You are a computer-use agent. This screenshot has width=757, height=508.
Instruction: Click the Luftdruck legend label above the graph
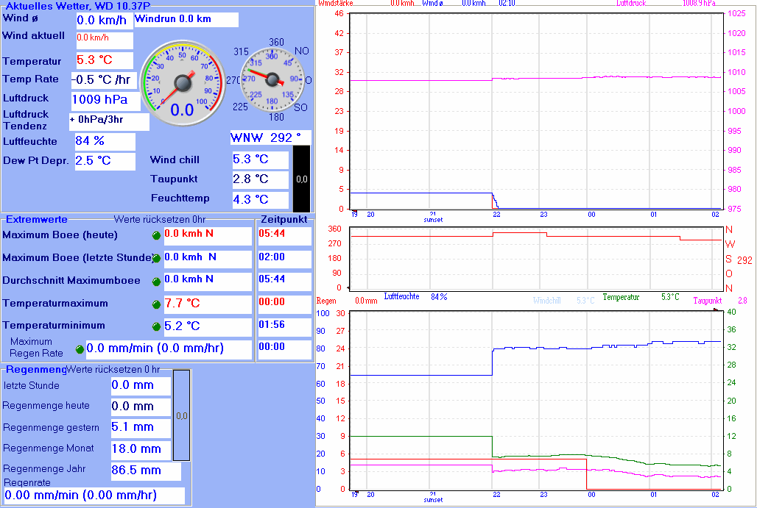(633, 3)
